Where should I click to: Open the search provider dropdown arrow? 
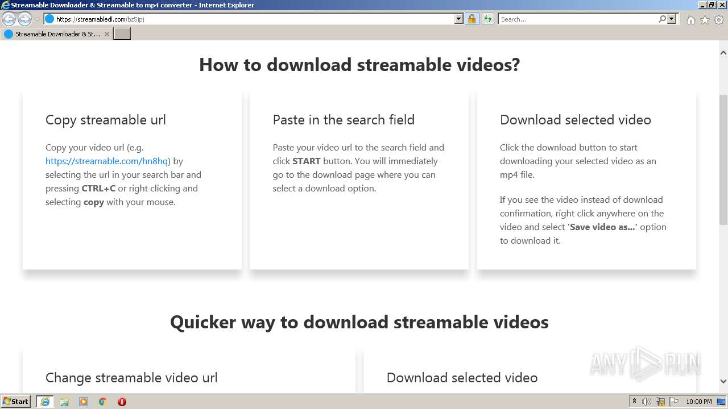pos(672,19)
